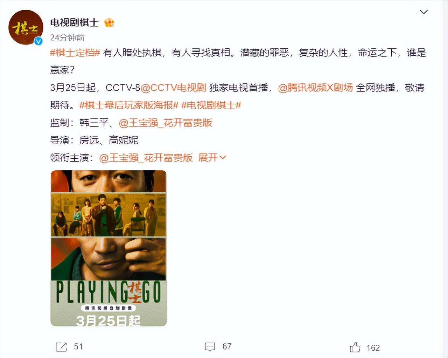This screenshot has width=448, height=358.
Task: Click the like count 162
Action: 373,347
